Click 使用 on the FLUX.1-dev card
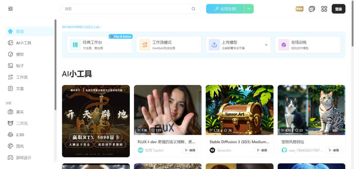 [190, 150]
